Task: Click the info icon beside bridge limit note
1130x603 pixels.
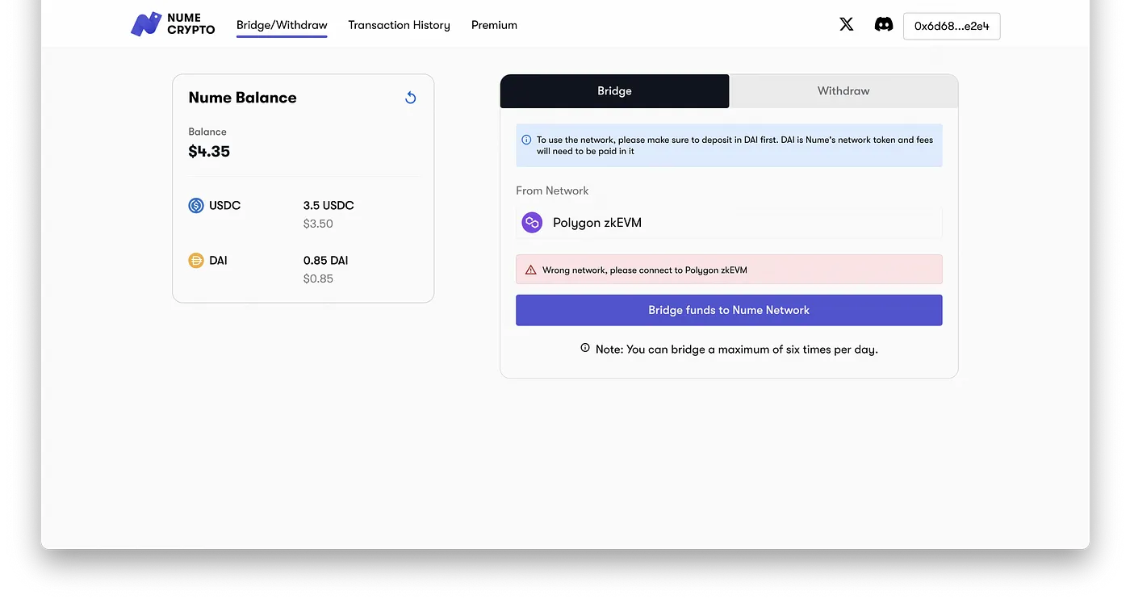Action: [x=585, y=348]
